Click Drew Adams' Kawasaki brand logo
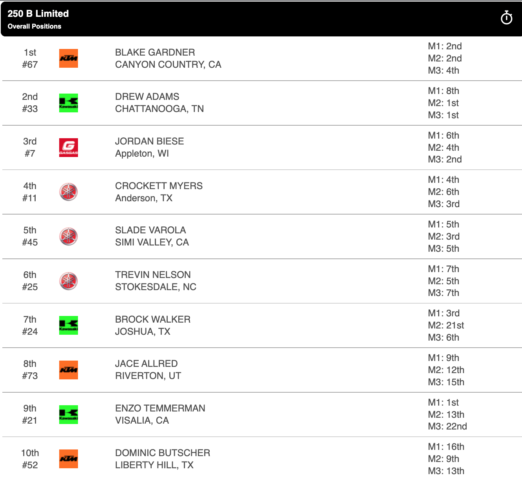 tap(69, 103)
